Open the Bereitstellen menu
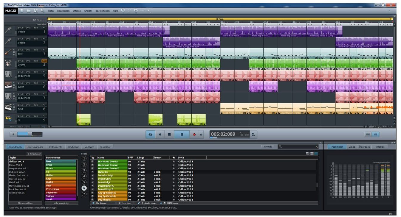The width and height of the screenshot is (401, 217). [x=103, y=11]
